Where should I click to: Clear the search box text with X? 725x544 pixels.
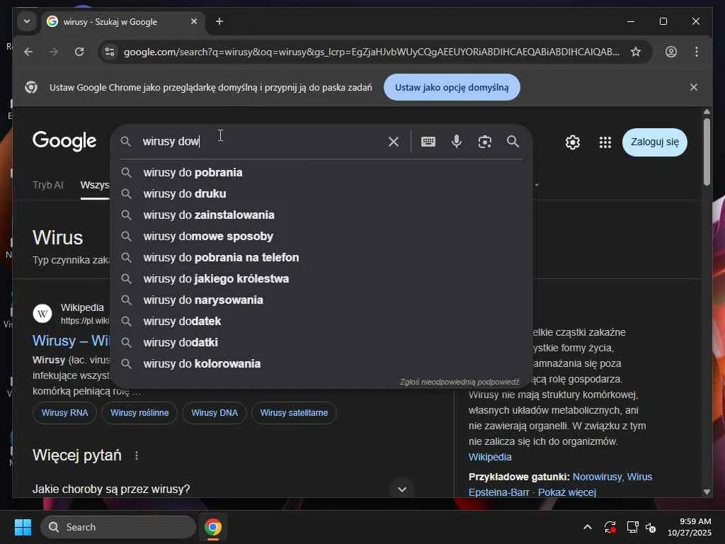(394, 142)
